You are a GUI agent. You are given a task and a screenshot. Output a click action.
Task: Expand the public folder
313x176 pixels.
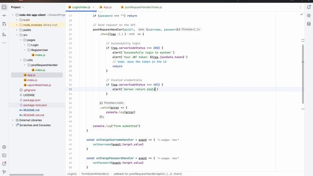17,30
